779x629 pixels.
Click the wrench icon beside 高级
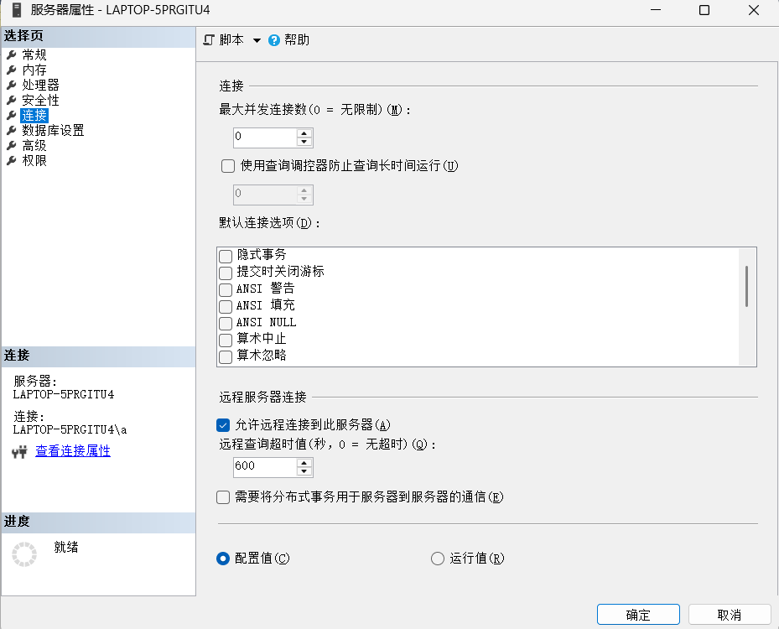pos(12,146)
